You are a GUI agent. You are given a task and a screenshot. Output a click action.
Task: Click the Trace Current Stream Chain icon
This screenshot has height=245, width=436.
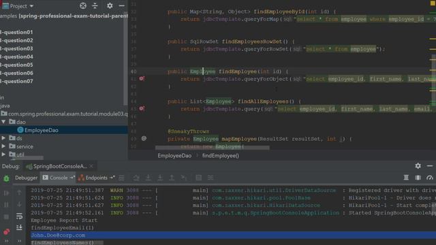pos(211,178)
